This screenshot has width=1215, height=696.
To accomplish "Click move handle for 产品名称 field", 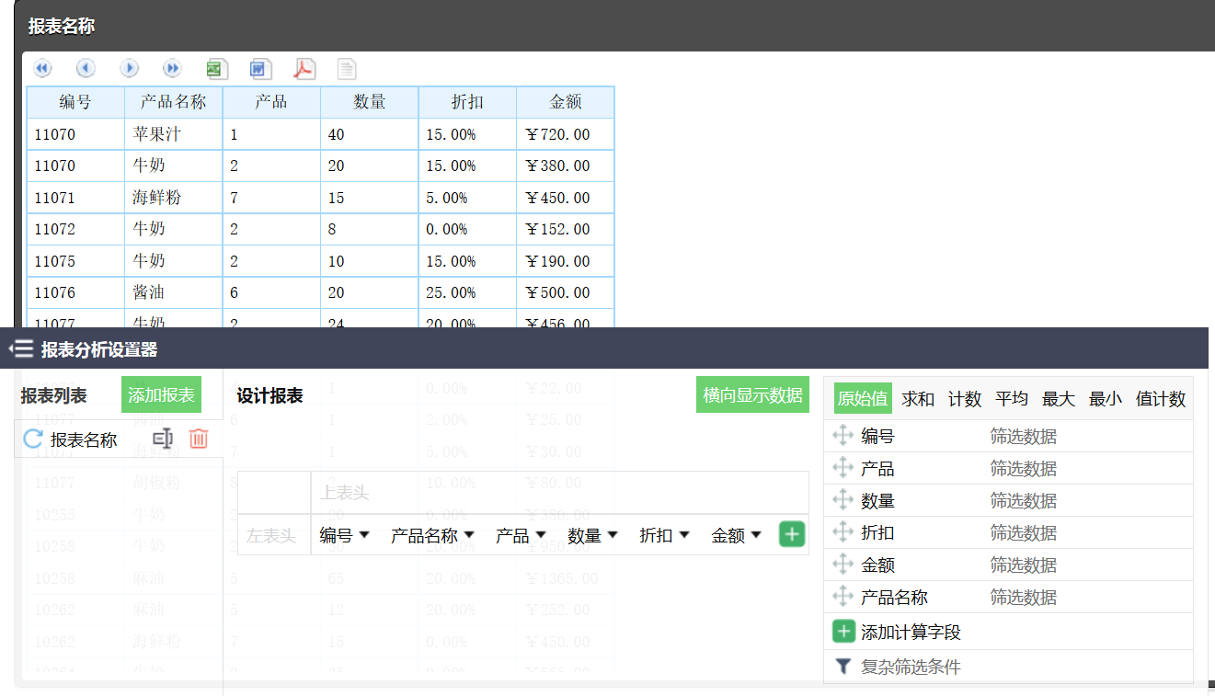I will click(x=842, y=597).
